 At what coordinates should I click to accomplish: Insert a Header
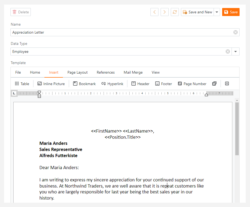140,83
